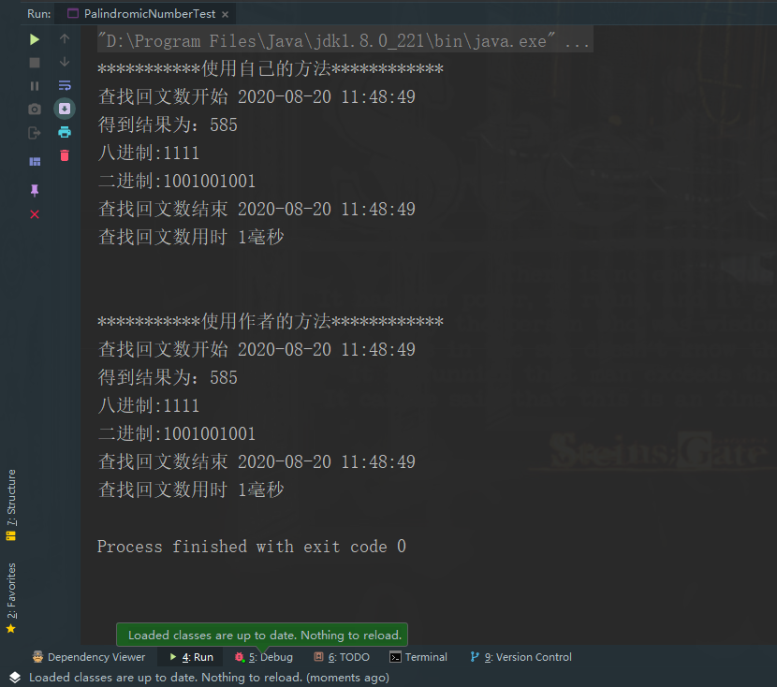Open the Favorites side tool window
Screen dimensions: 777x687
(x=11, y=597)
